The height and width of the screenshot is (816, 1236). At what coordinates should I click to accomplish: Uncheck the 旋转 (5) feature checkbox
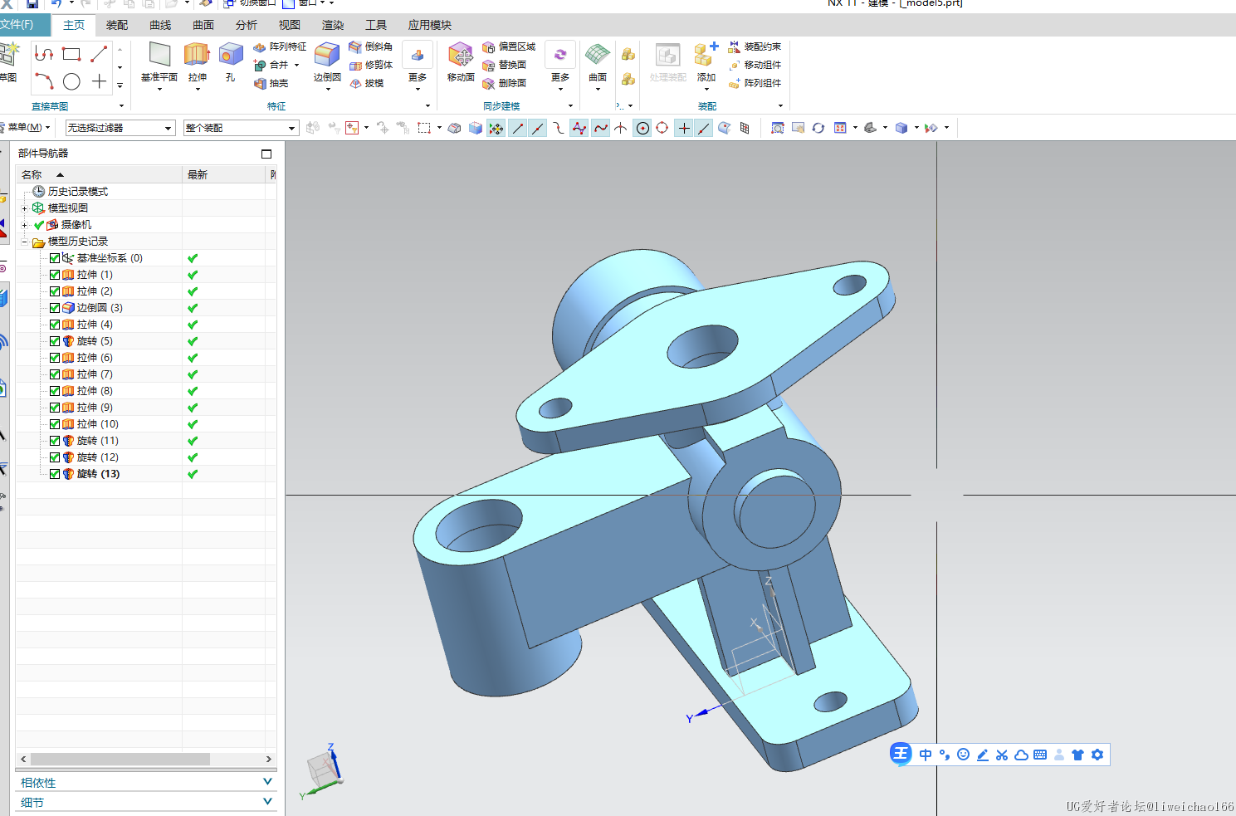tap(55, 341)
